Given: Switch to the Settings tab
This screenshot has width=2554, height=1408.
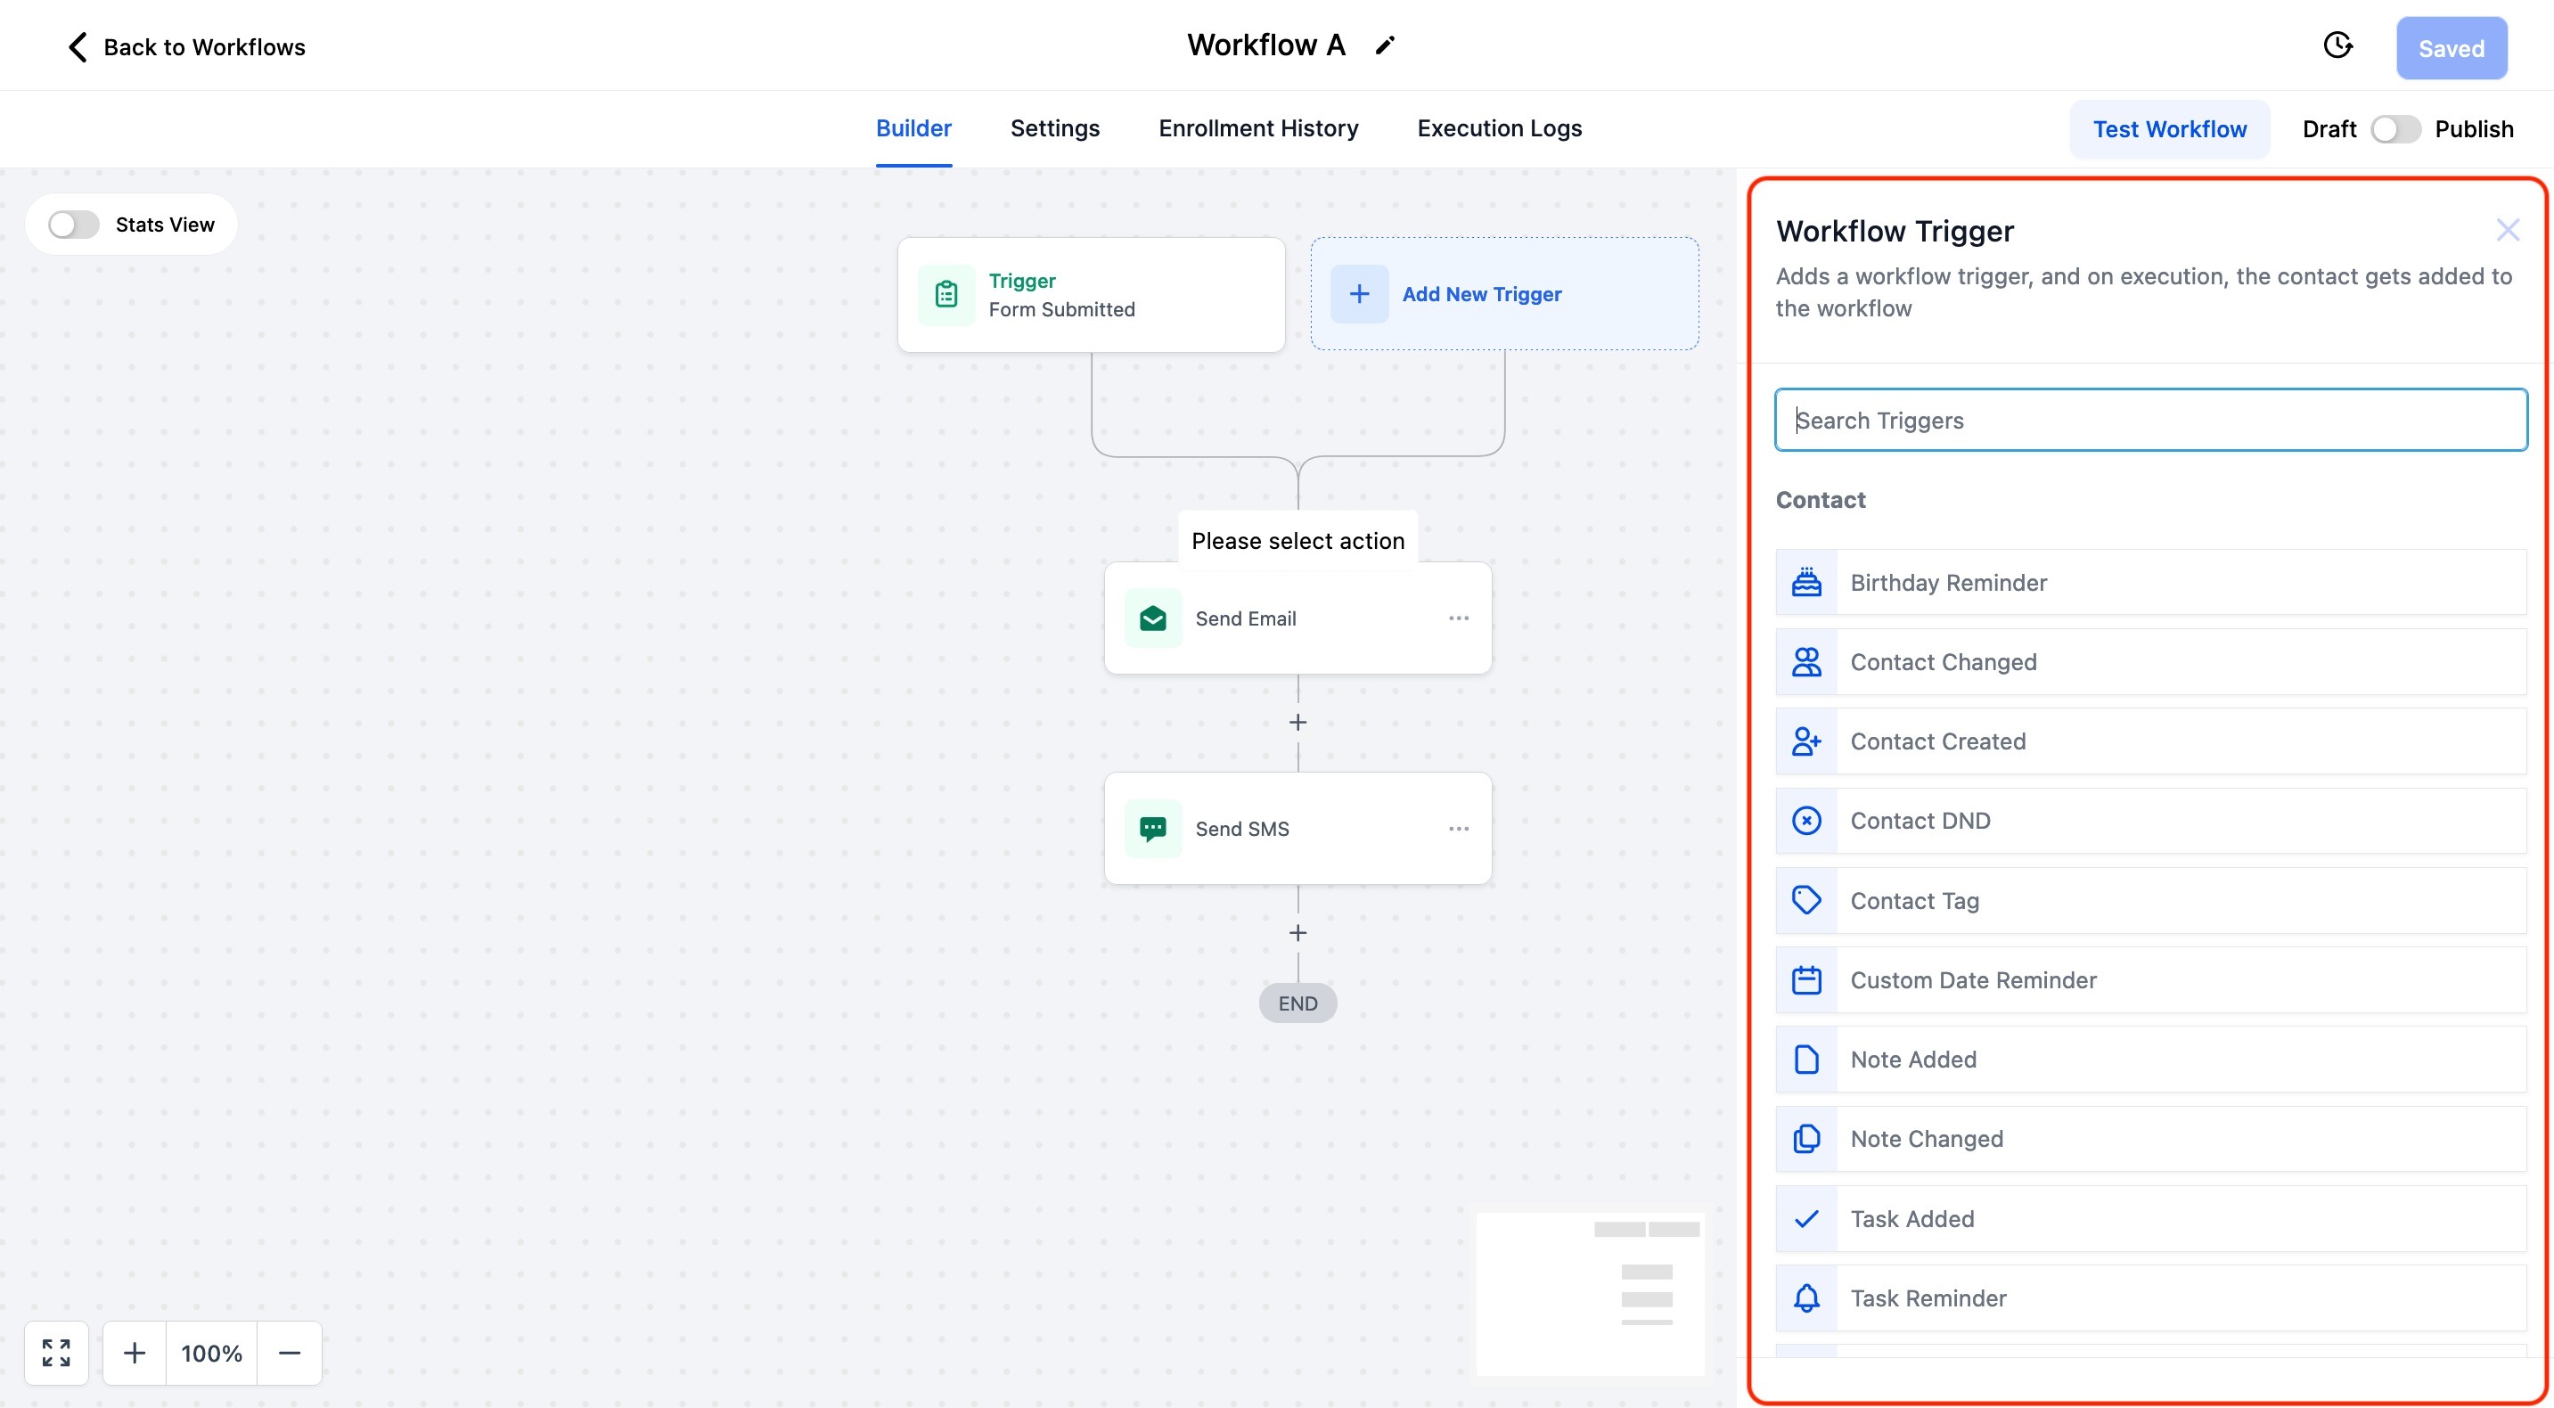Looking at the screenshot, I should 1055,129.
